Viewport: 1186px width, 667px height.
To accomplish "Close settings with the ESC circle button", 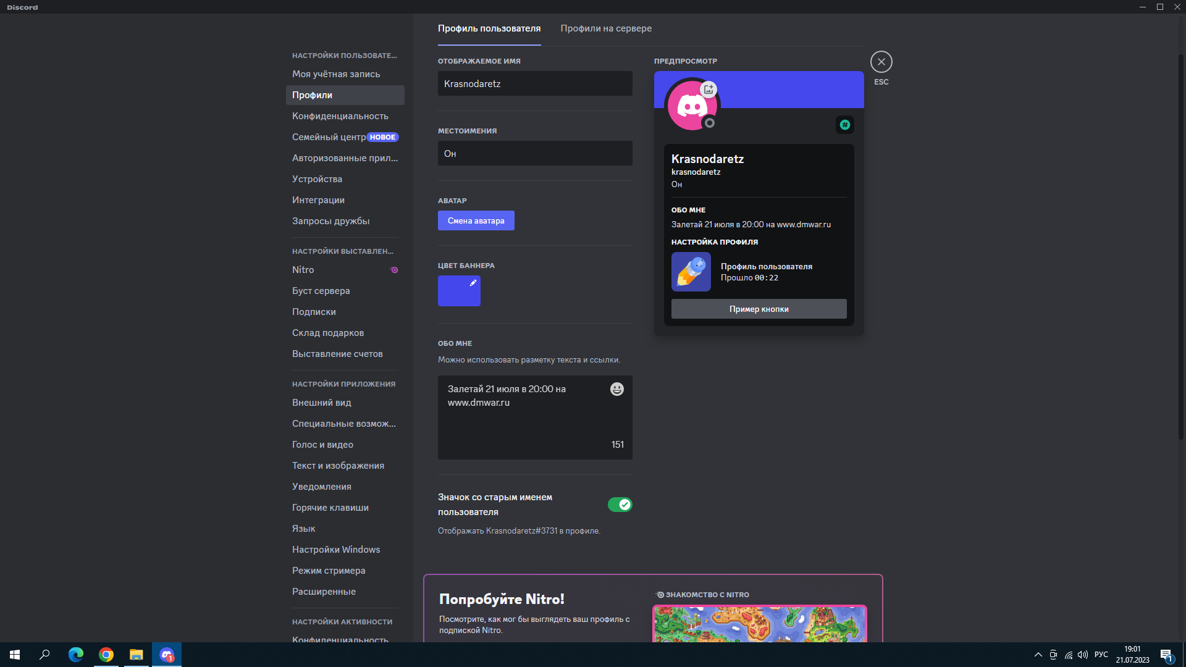I will tap(881, 62).
